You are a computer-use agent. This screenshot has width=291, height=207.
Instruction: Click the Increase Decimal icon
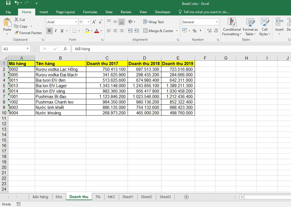[209, 31]
